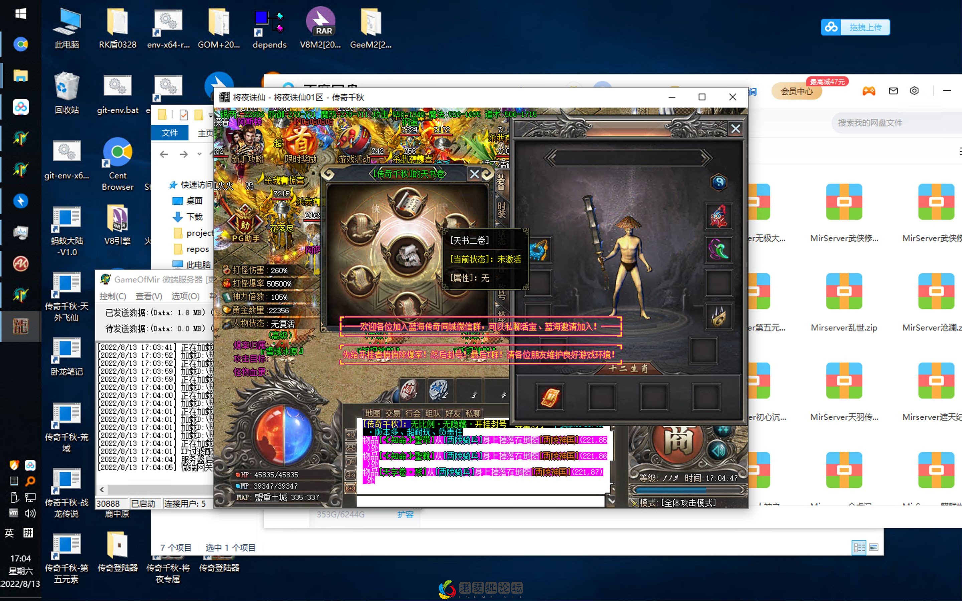962x601 pixels.
Task: Open the 组队 team tab
Action: pos(433,413)
